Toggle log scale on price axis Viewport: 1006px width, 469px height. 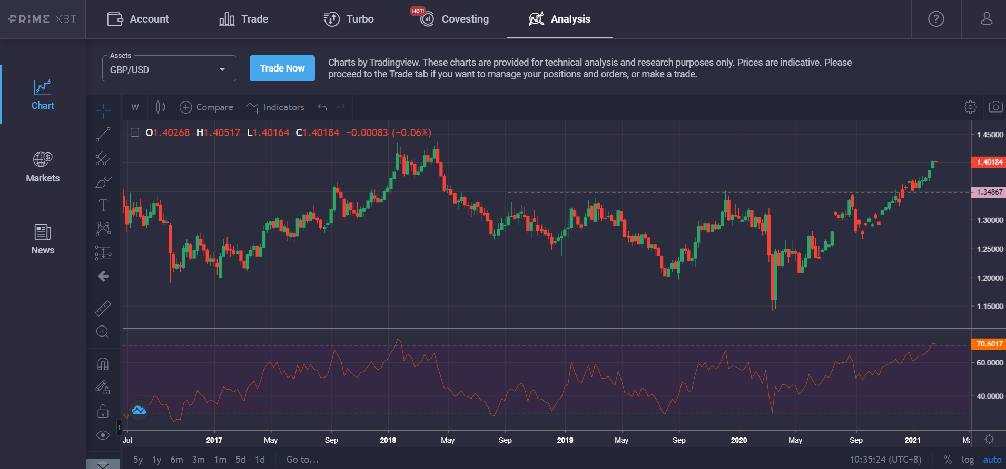coord(968,460)
